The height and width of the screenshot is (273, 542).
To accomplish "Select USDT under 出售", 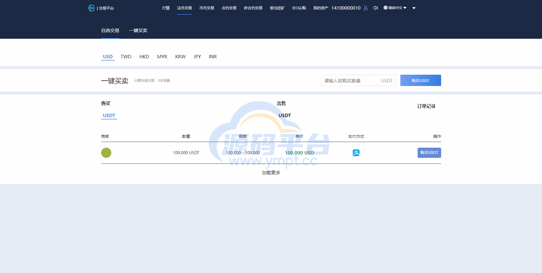I will tap(285, 115).
